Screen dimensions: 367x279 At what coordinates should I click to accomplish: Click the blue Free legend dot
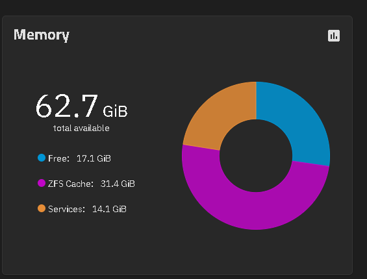click(42, 158)
